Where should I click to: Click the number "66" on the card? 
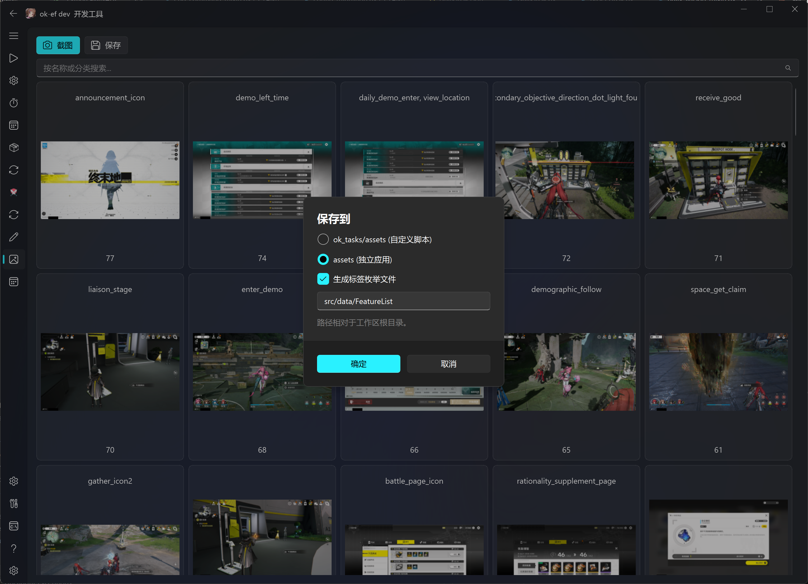coord(414,450)
